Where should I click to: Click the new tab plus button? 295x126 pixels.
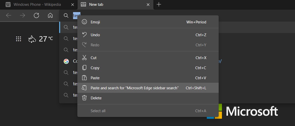[x=159, y=4]
